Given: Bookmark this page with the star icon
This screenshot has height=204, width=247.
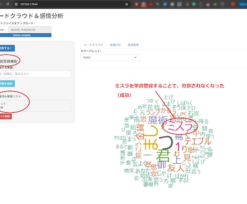Looking at the screenshot, I should pos(127,4).
